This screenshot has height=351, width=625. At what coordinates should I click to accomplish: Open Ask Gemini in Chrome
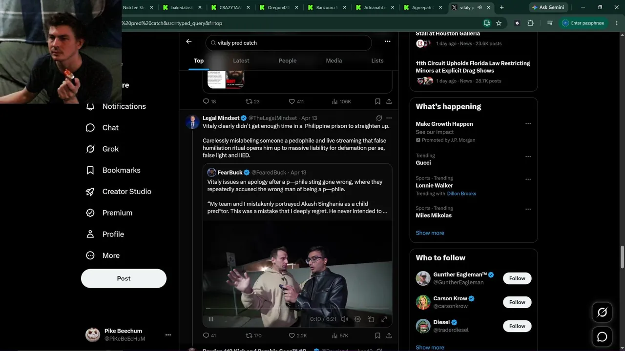coord(548,7)
